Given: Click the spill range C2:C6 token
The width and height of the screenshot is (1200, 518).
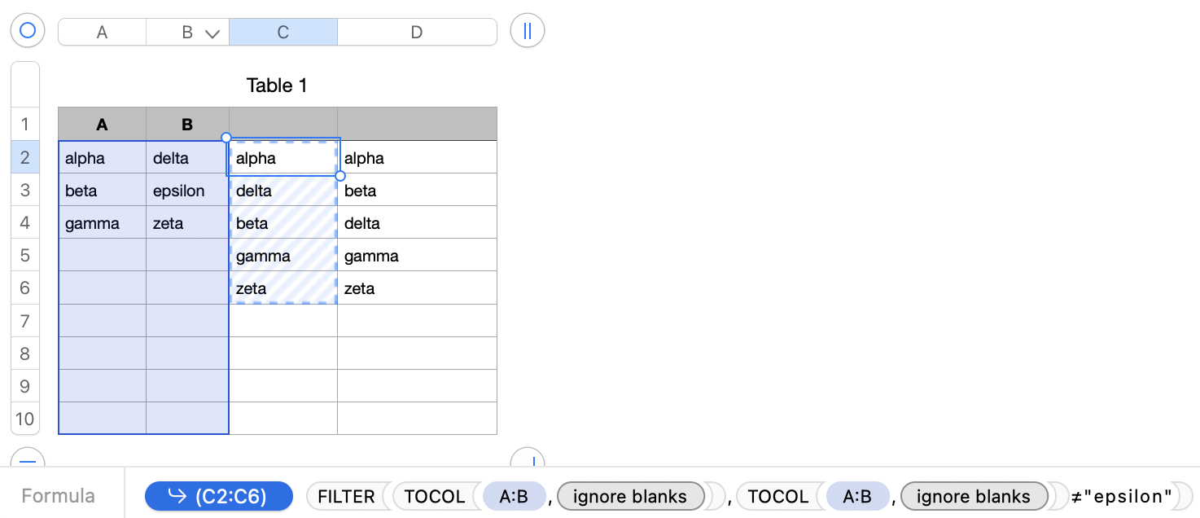Looking at the screenshot, I should tap(218, 496).
